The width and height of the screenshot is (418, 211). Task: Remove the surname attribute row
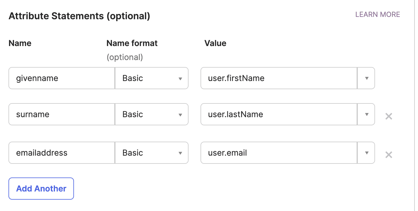(x=388, y=116)
